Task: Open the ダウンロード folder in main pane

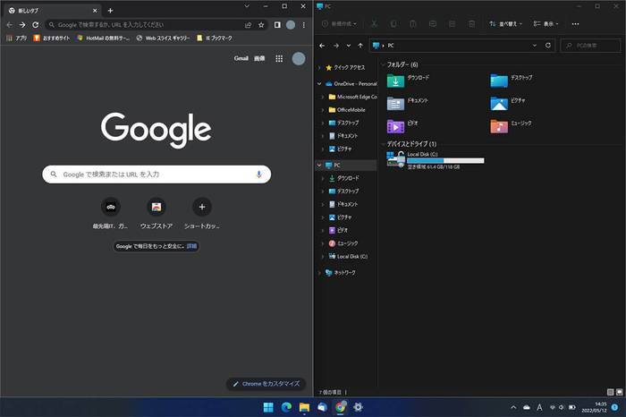Action: (x=408, y=81)
